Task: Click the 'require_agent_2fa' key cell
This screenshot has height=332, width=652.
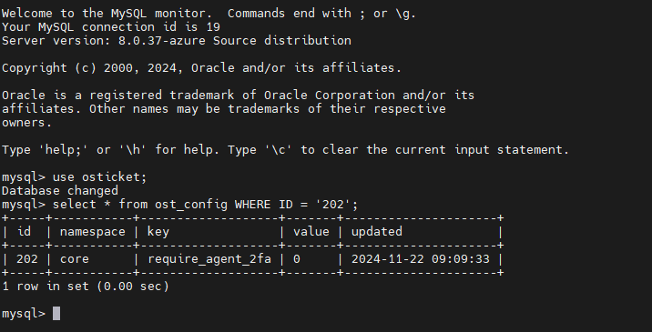Action: (x=209, y=259)
